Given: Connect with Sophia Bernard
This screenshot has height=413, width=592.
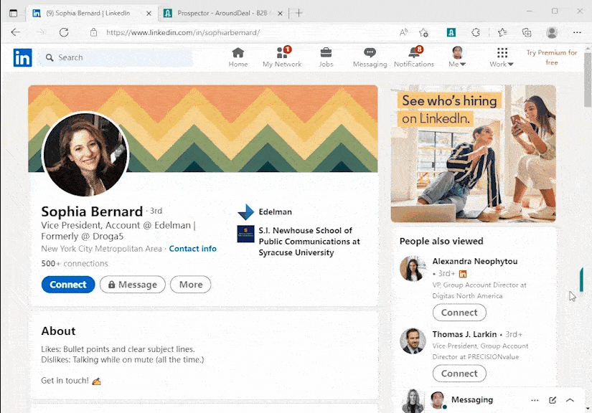Looking at the screenshot, I should [68, 285].
